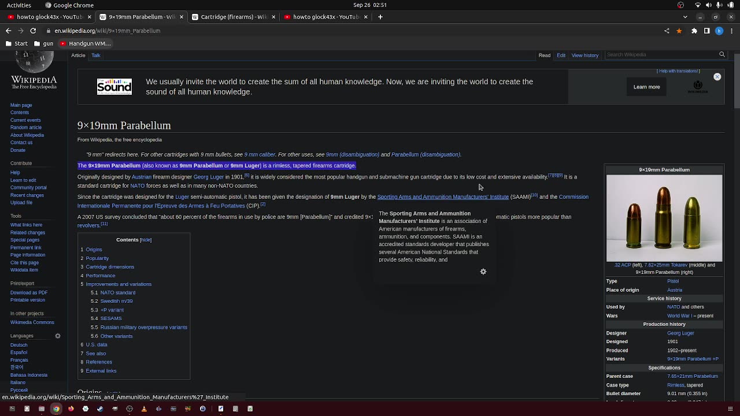740x416 pixels.
Task: Click the share icon in address bar
Action: 667,31
